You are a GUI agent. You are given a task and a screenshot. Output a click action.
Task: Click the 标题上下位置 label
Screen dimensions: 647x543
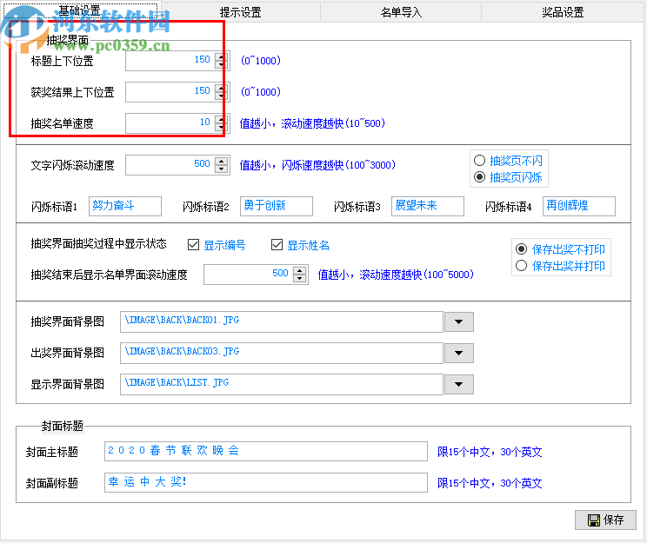point(63,61)
